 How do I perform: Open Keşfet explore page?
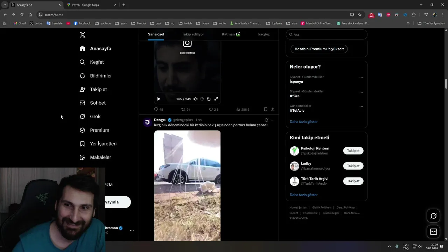point(92,62)
